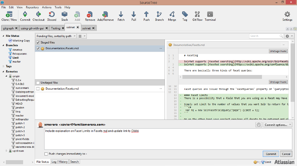Click the Fetch toolbar icon
The height and width of the screenshot is (166, 297).
coord(121,14)
